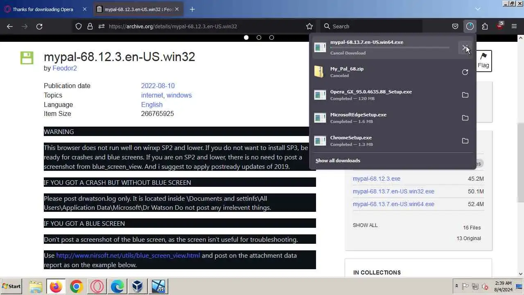Viewport: 524px width, 295px height.
Task: Open the windows topic link
Action: click(179, 95)
